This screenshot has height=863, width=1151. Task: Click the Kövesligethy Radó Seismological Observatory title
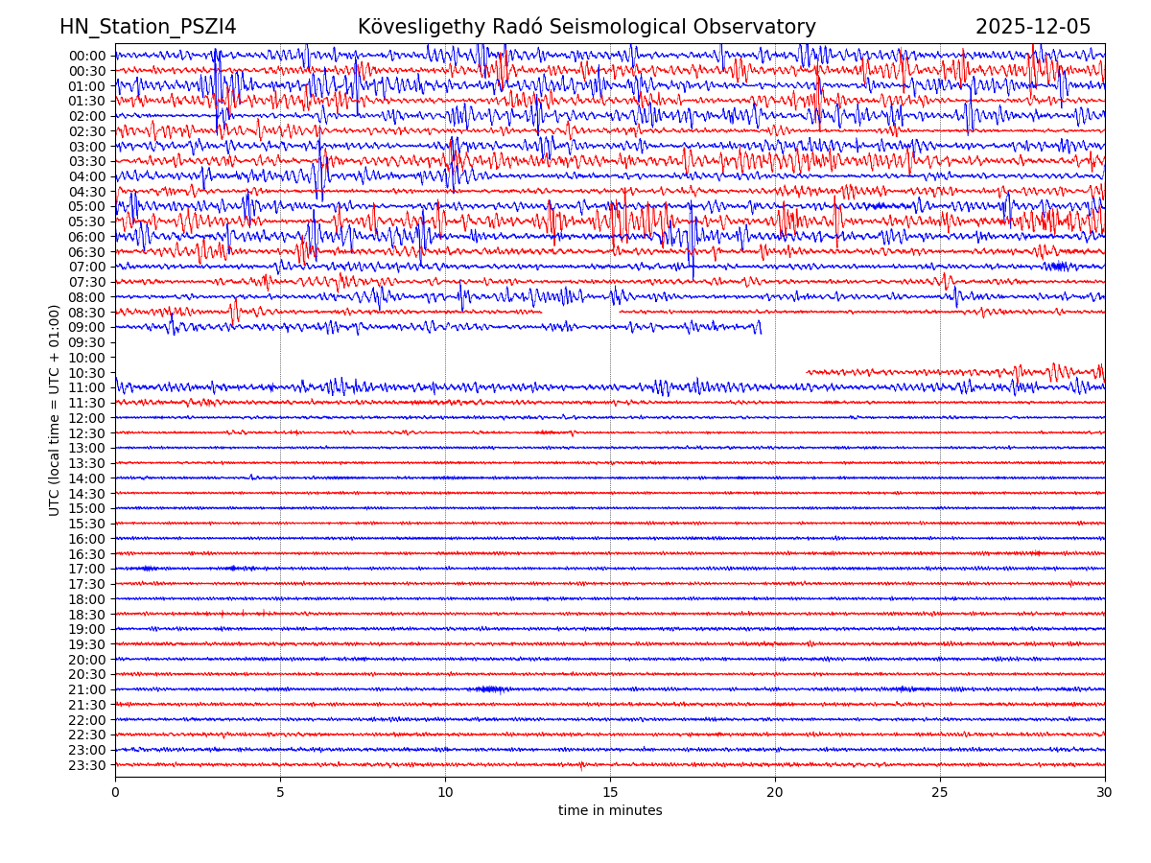point(586,27)
